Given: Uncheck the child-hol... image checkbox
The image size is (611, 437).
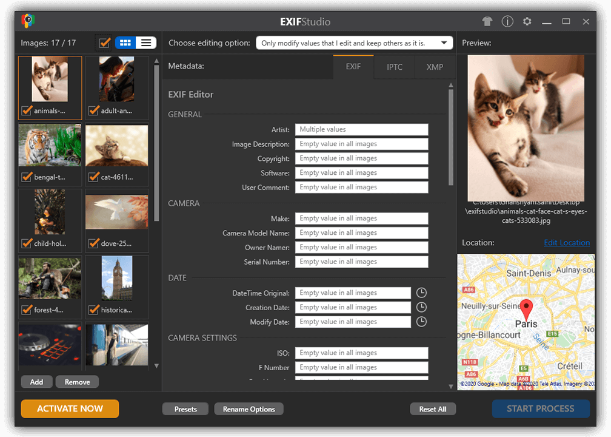Looking at the screenshot, I should pos(27,243).
